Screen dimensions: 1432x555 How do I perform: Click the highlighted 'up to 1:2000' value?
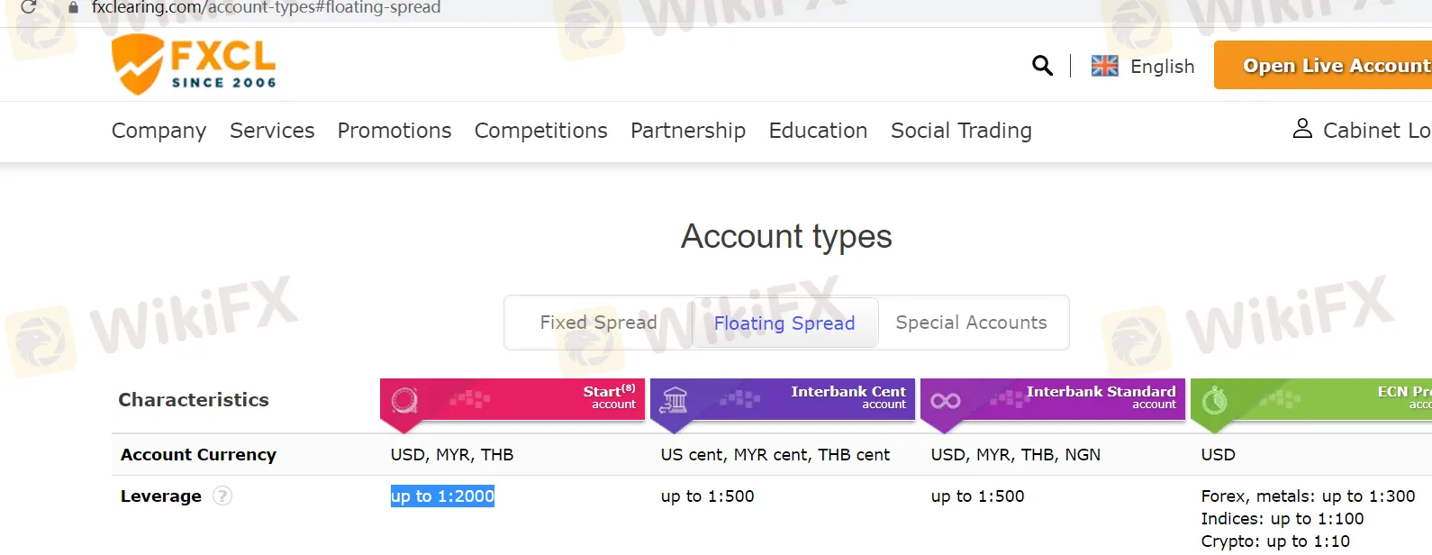[x=442, y=496]
